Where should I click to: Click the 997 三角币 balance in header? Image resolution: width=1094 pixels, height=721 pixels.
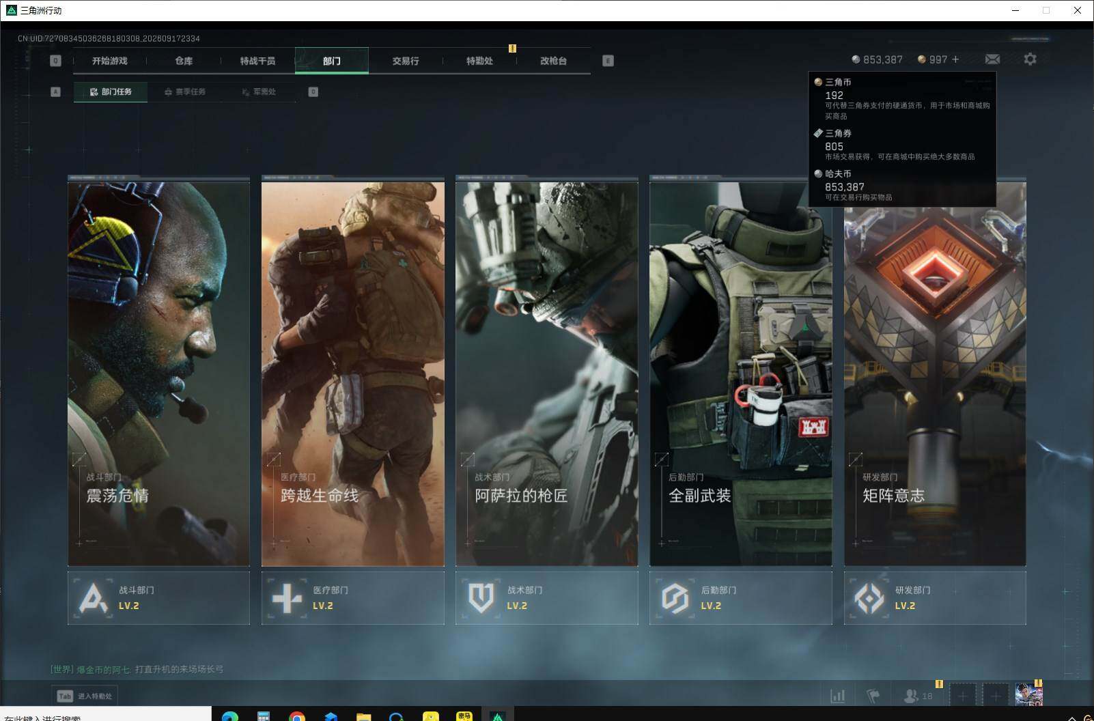tap(932, 59)
